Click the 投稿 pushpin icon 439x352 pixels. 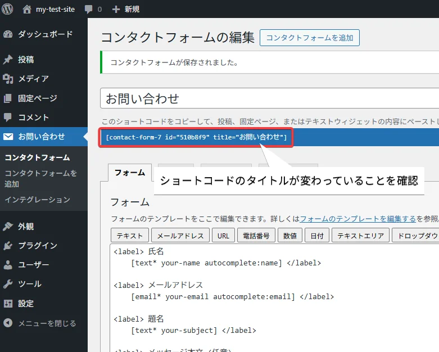click(8, 60)
